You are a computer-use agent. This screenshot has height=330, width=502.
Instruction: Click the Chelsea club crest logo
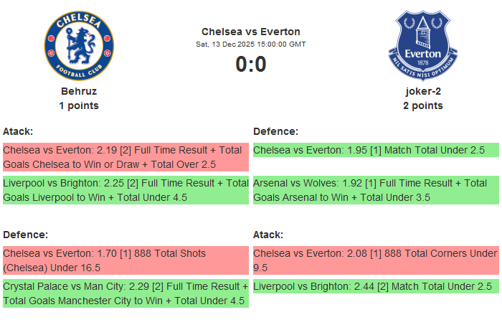(79, 45)
